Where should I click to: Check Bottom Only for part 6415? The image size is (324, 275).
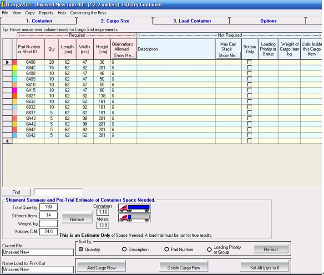tap(250, 90)
